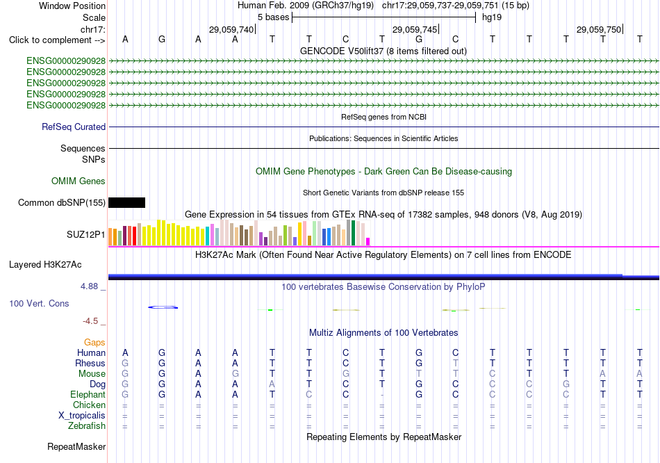Click the hg19 label beside scale bar

(492, 17)
